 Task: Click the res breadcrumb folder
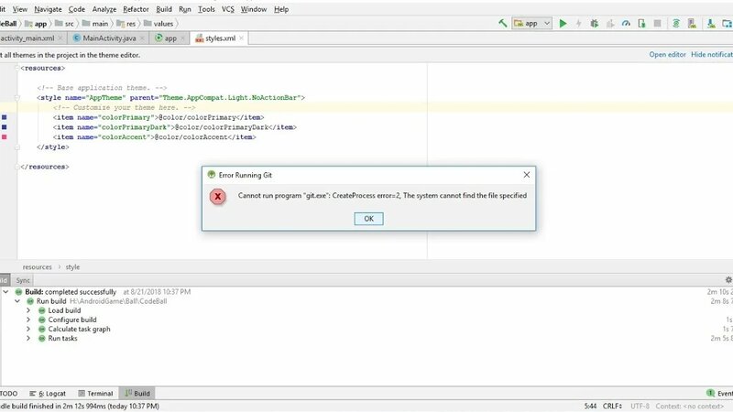126,24
